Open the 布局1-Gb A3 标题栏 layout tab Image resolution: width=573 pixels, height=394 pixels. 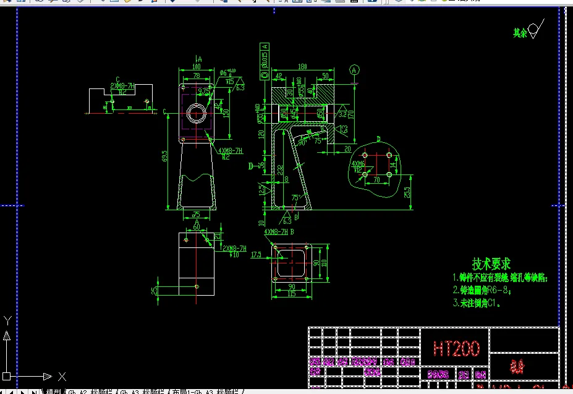205,392
